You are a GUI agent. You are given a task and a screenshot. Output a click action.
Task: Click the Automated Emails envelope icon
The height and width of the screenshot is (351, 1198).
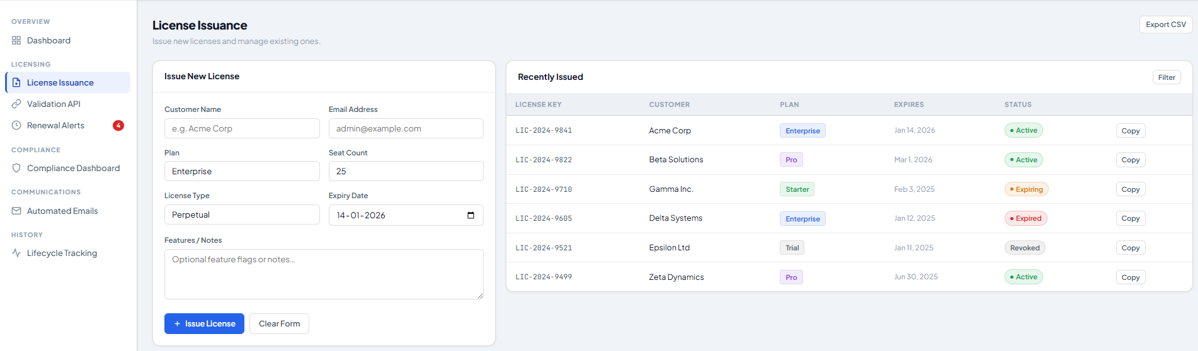[16, 211]
